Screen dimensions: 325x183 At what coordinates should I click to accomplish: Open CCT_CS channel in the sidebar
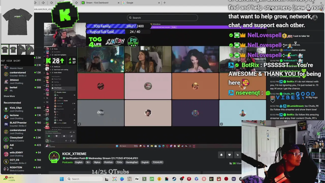click(x=22, y=161)
